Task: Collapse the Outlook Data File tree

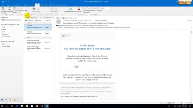Action: tap(2, 42)
